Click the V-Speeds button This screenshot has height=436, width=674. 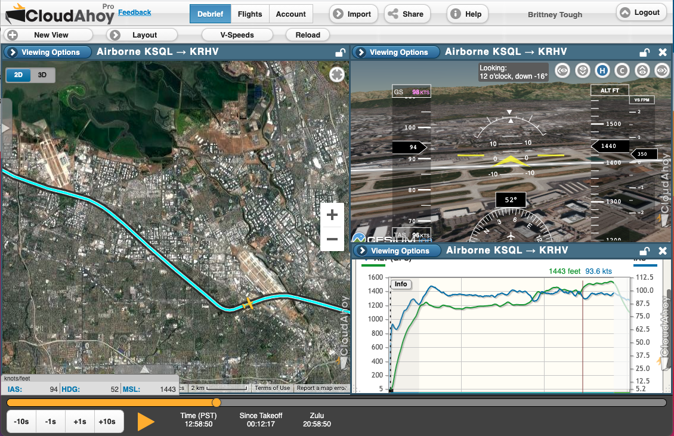click(x=237, y=35)
